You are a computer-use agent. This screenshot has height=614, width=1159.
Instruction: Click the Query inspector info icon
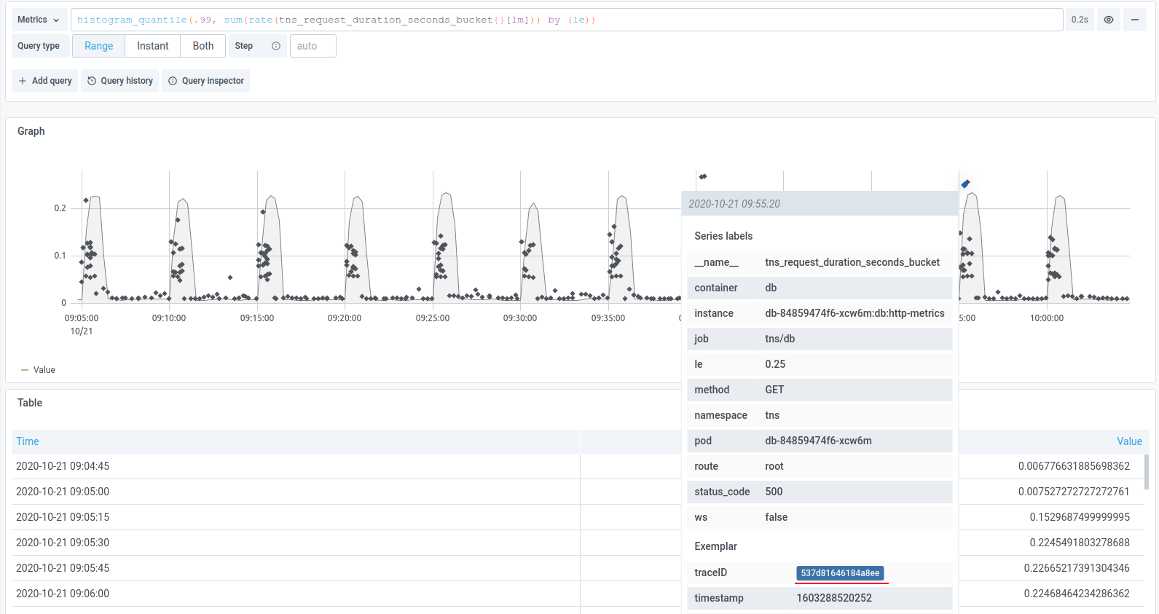click(173, 81)
